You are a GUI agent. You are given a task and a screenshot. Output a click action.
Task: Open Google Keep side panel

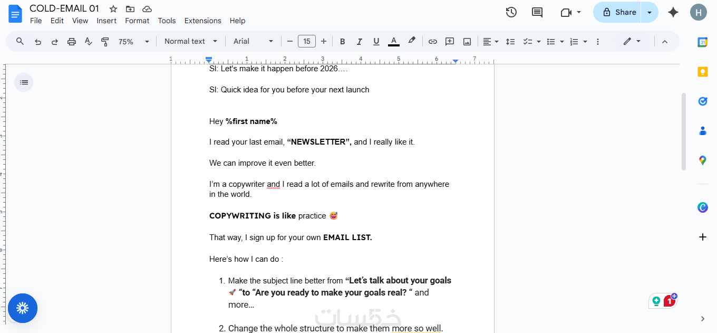703,72
